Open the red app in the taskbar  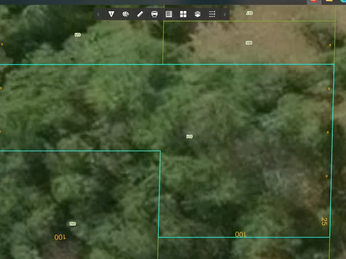pos(314,1)
